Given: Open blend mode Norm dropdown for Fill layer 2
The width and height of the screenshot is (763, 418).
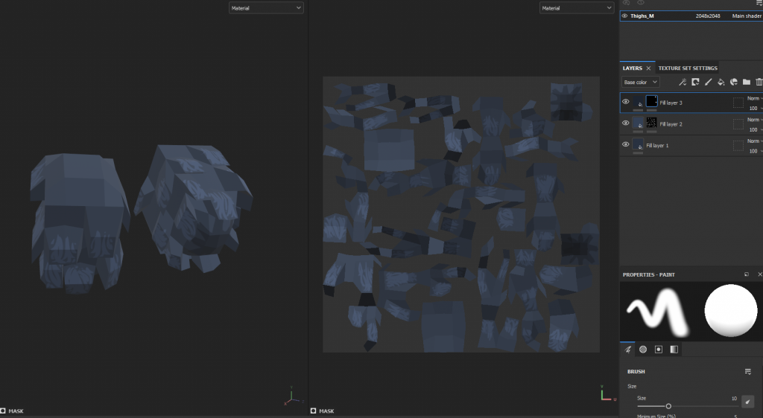Looking at the screenshot, I should 755,120.
